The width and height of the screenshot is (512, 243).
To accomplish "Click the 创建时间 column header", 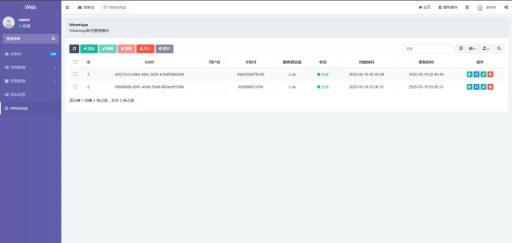I will 366,62.
